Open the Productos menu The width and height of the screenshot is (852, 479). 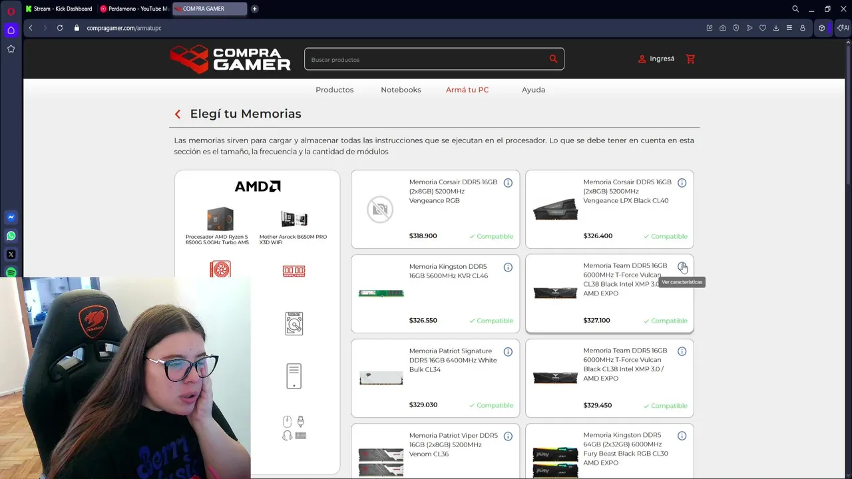point(334,90)
